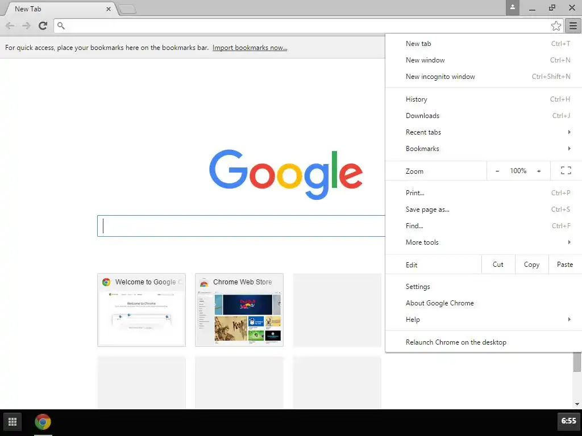Click the Google logo
Screen dimensions: 582x436
[x=286, y=174]
